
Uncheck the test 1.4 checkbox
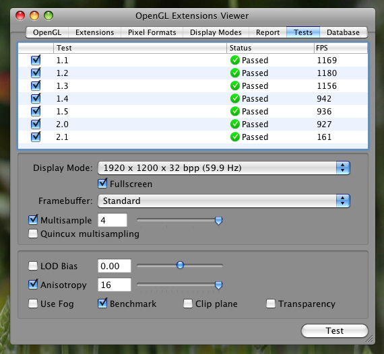click(x=36, y=98)
